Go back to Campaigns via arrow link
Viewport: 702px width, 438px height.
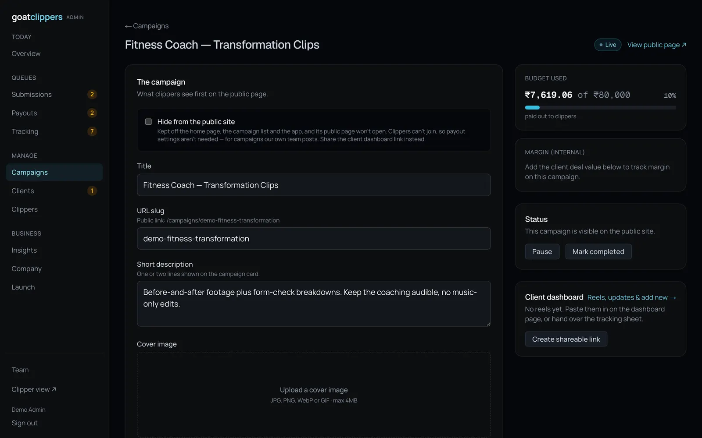[x=147, y=26]
